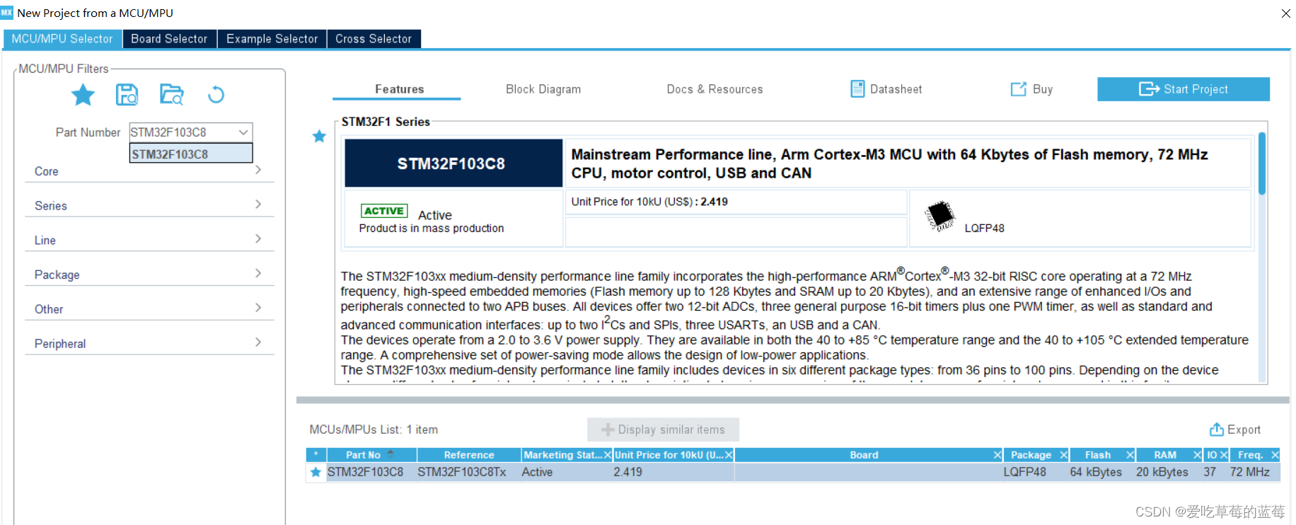Open the Cross Selector tab

click(374, 39)
